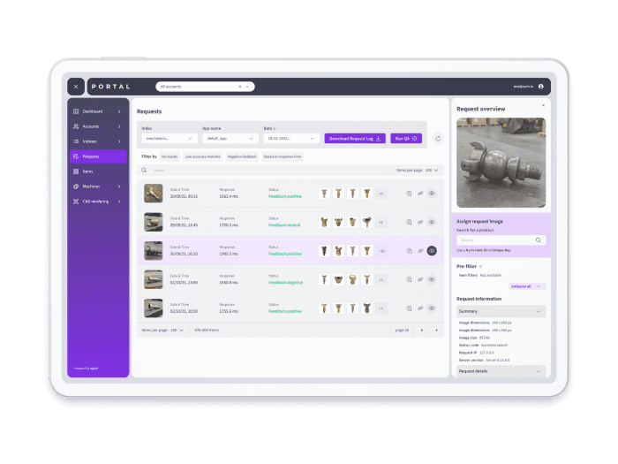Inspect the 02/10/21 10:30 request
This screenshot has height=464, width=618.
(x=409, y=308)
